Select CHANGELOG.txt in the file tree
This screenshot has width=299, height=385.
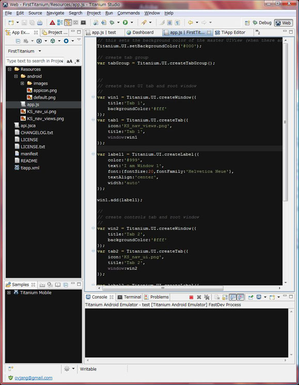[37, 133]
